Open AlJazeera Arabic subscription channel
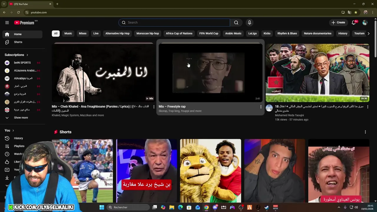Viewport: 377px width, 212px height. [22, 71]
